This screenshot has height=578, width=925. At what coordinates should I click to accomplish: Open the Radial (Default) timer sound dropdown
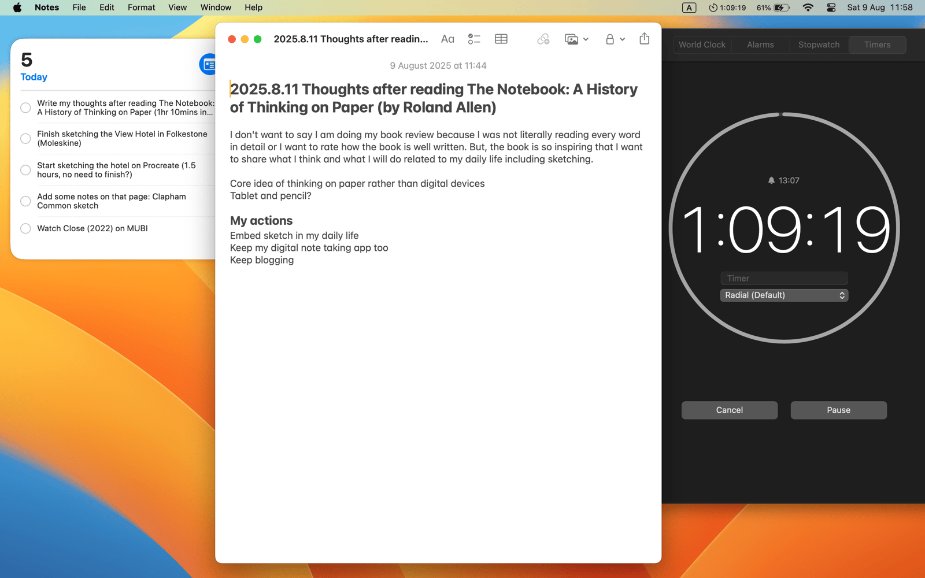[x=784, y=295]
